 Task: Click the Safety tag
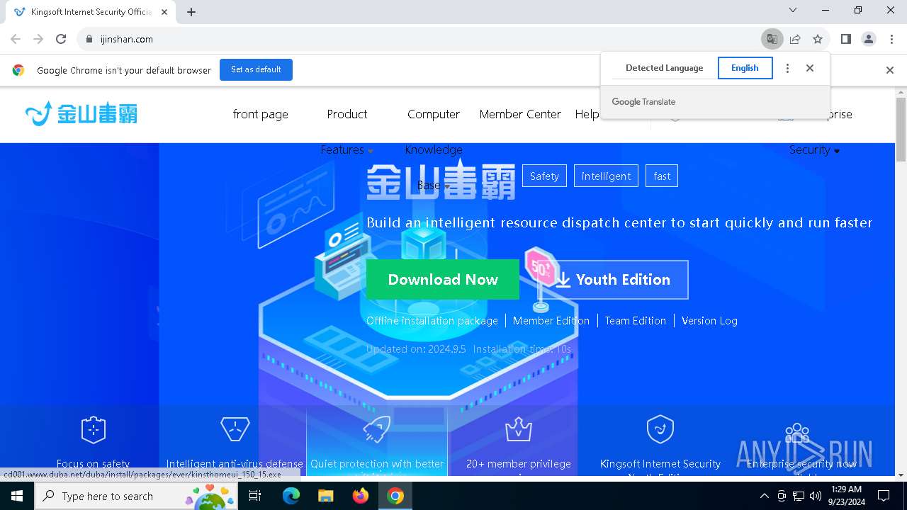pyautogui.click(x=544, y=176)
